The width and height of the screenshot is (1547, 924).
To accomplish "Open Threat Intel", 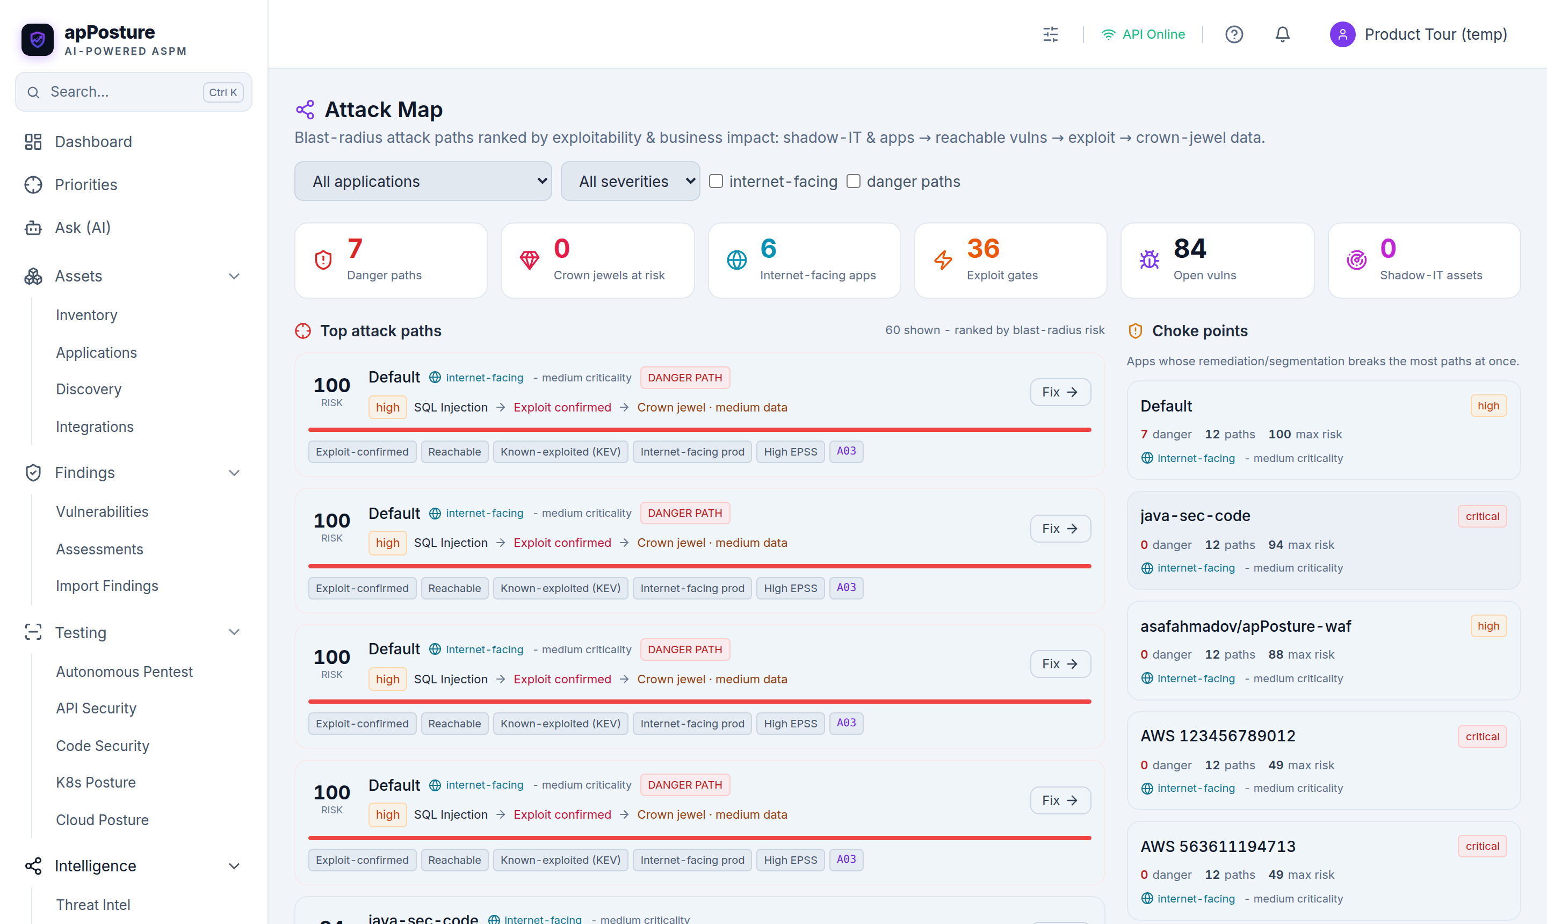I will pos(93,905).
